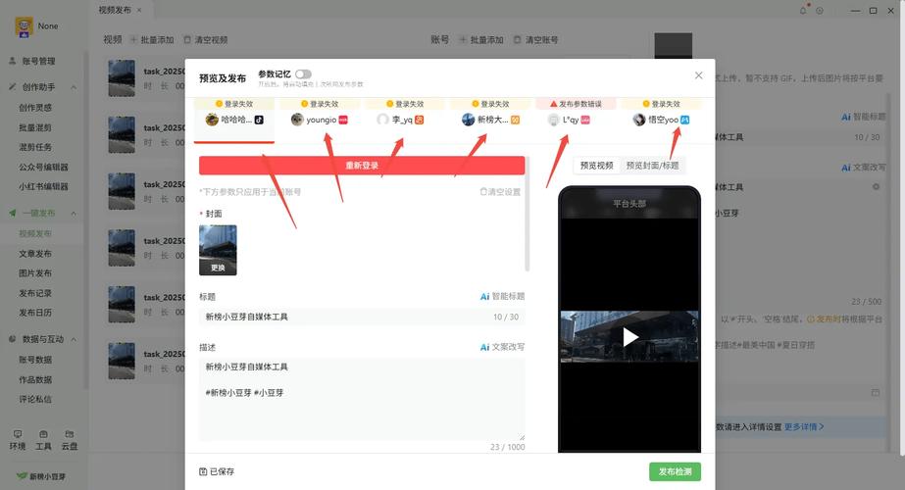This screenshot has width=905, height=490.
Task: Click 更多详情 link behind the dialog
Action: click(803, 427)
